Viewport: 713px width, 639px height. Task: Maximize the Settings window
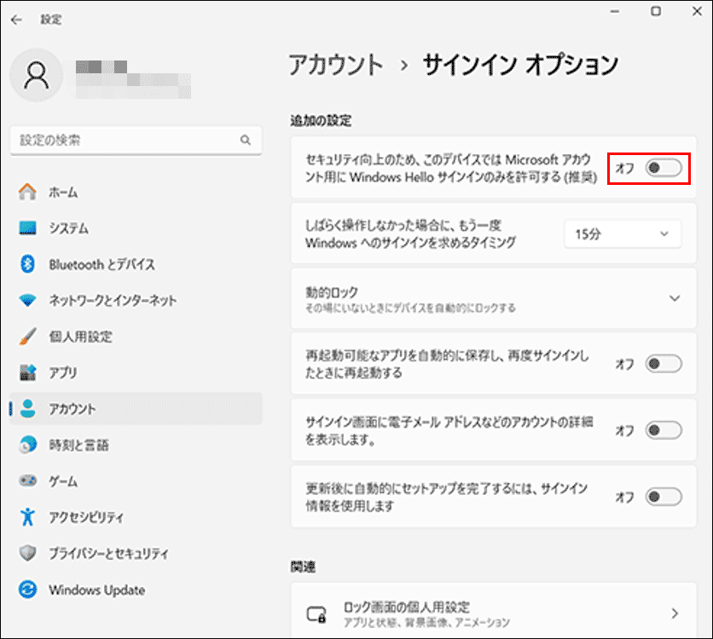tap(656, 11)
